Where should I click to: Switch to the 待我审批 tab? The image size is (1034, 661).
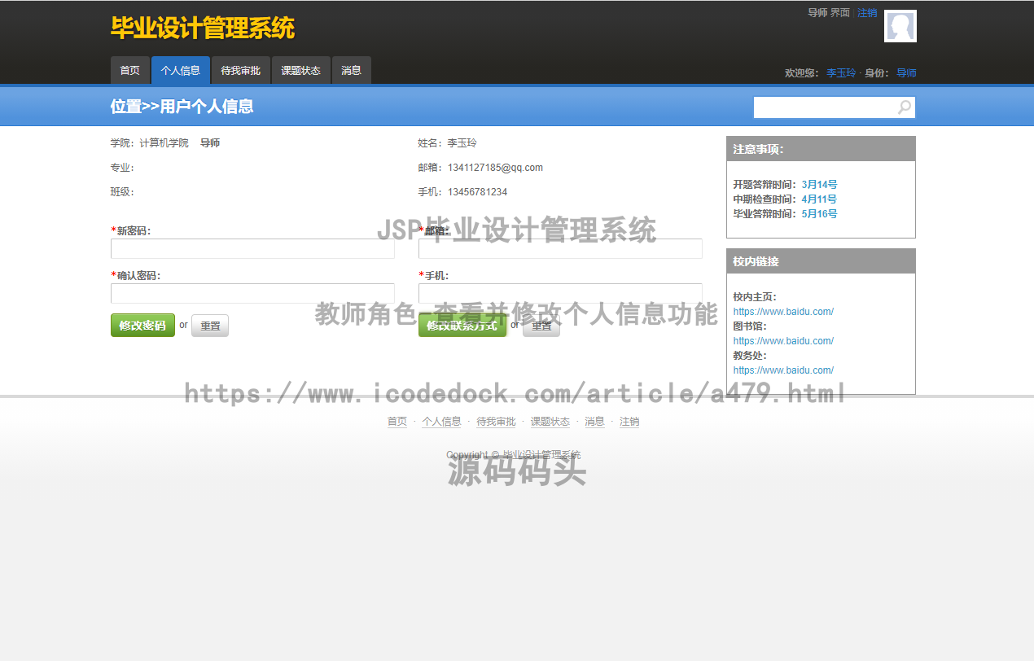(240, 70)
